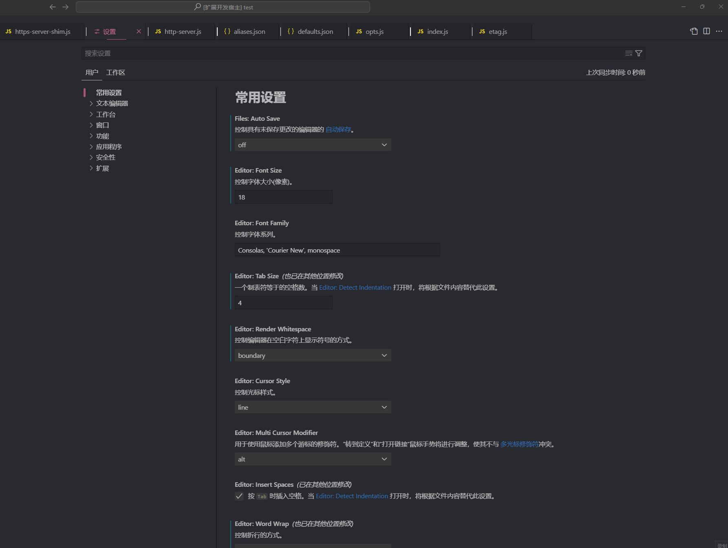
Task: Open Editor: Detect Indentation link under Tab Size
Action: 355,288
